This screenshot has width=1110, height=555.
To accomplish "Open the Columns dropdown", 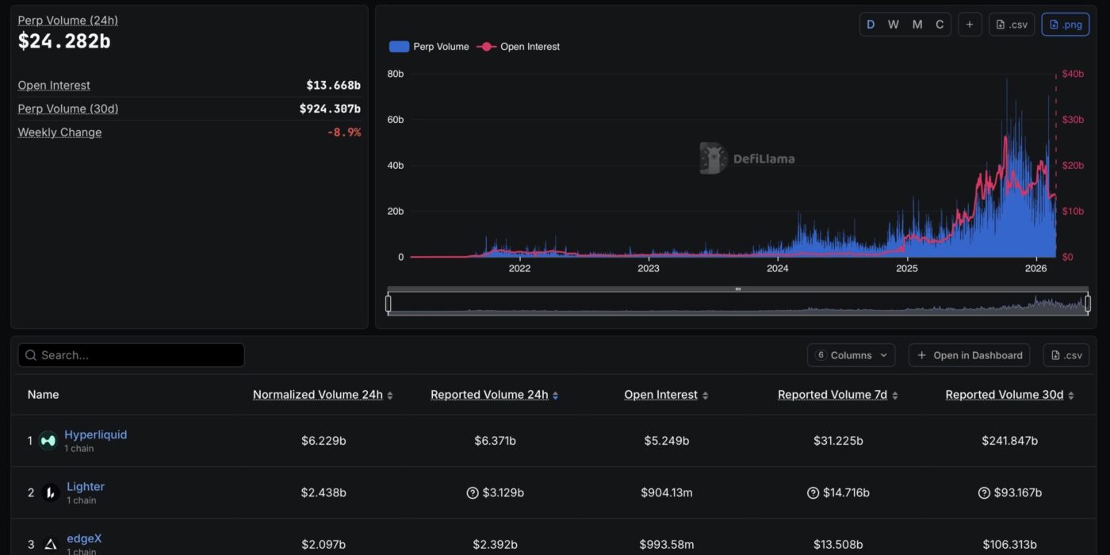I will pos(851,355).
